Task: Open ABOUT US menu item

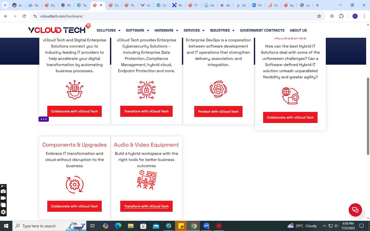Action: pyautogui.click(x=298, y=30)
